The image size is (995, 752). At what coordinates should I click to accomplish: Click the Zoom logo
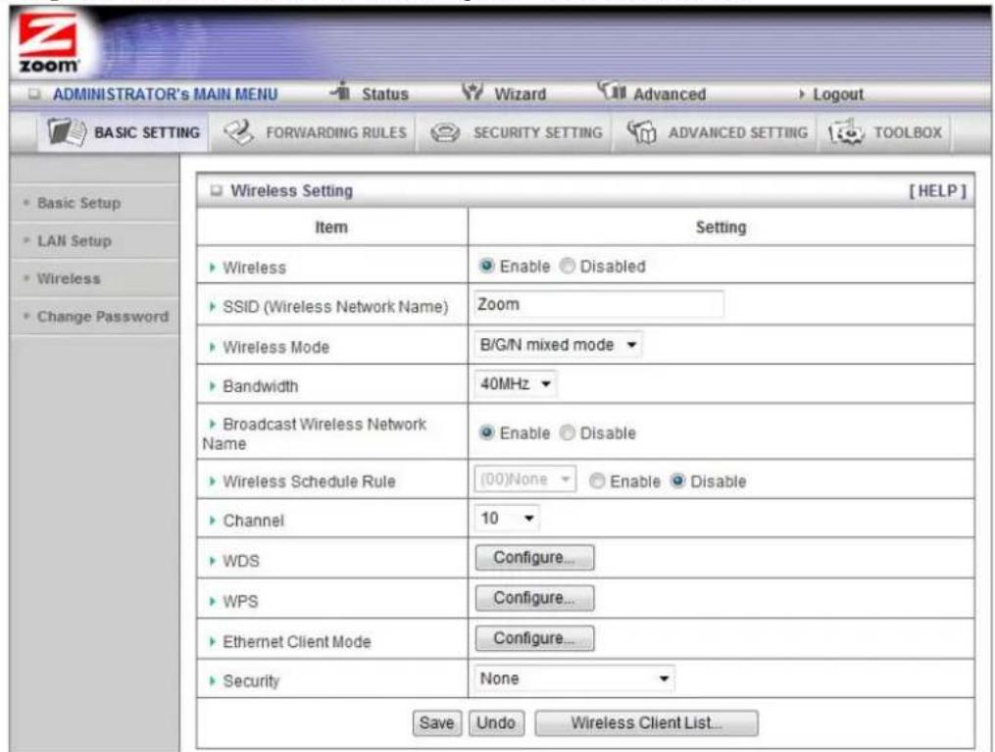pos(48,43)
